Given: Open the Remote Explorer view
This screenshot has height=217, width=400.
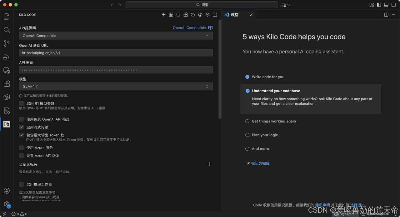Looking at the screenshot, I should coord(7,70).
